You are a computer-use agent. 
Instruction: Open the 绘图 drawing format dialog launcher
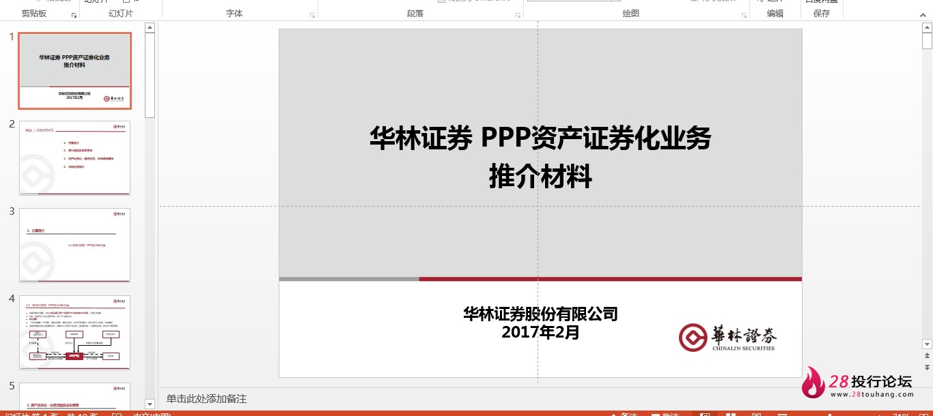[x=742, y=15]
